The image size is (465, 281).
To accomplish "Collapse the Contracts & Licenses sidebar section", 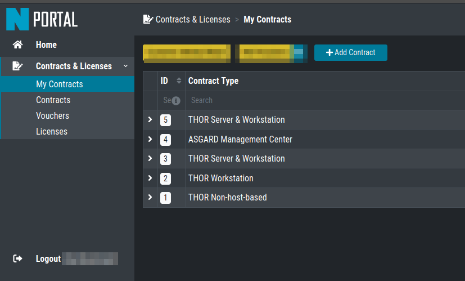I will (x=126, y=66).
